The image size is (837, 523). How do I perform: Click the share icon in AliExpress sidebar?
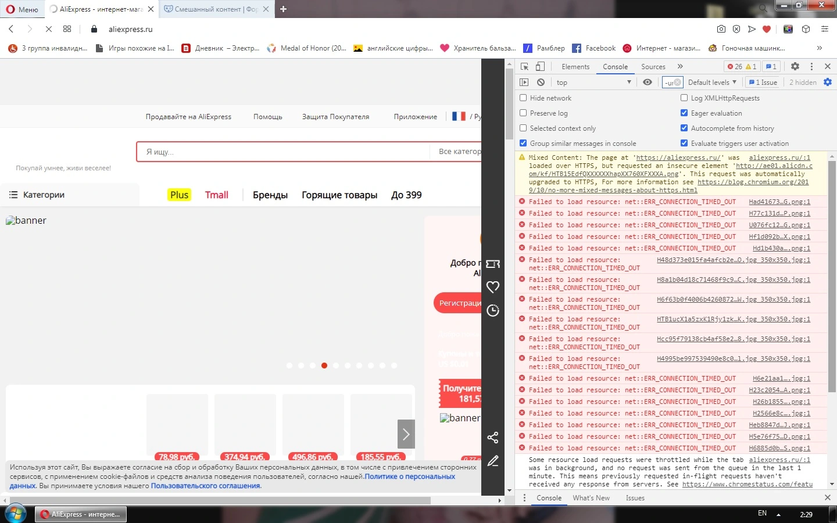493,438
